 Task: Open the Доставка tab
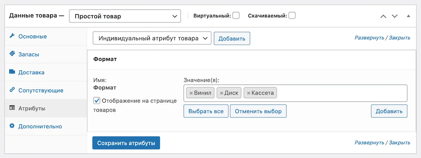[46, 72]
